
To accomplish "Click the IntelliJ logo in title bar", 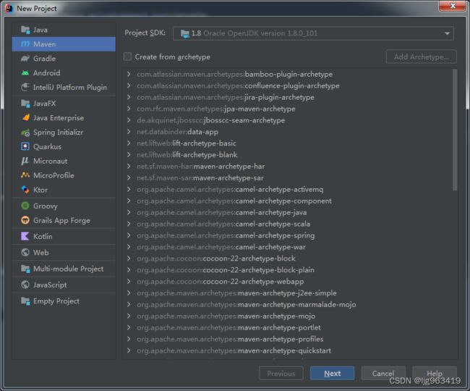I will [x=9, y=8].
